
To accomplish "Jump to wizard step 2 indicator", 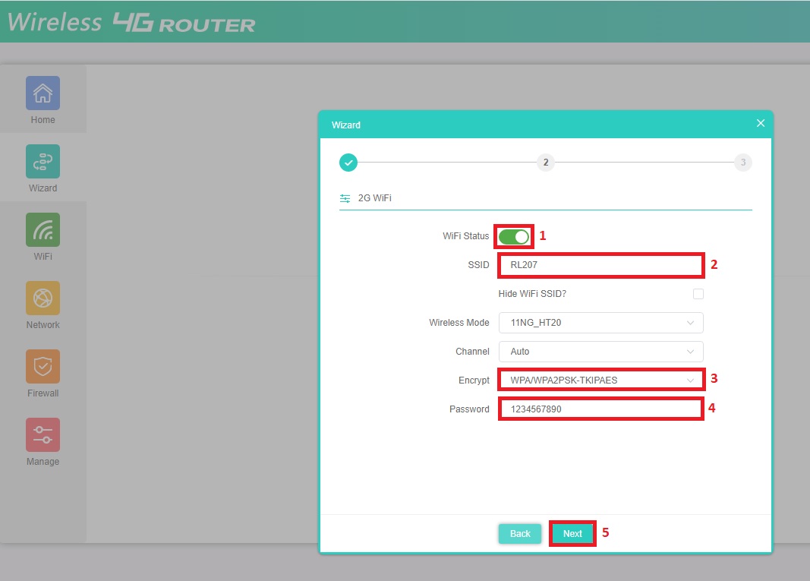I will 545,162.
